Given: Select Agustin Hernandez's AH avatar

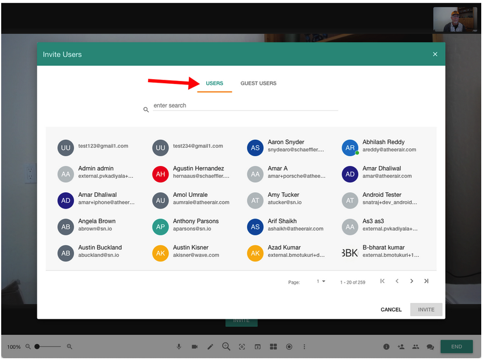Looking at the screenshot, I should point(160,174).
